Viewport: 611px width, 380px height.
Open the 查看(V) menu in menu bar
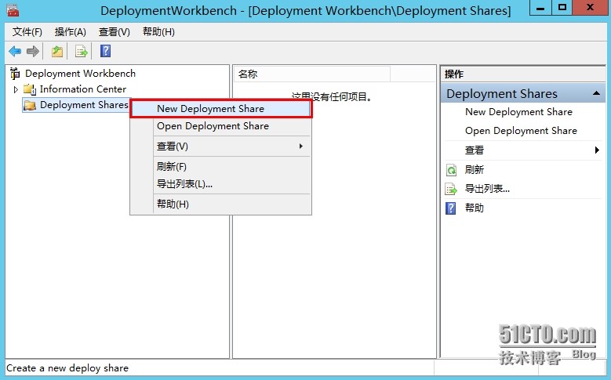[115, 32]
